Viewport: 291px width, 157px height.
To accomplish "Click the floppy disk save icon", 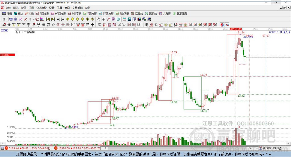I will pyautogui.click(x=139, y=19).
